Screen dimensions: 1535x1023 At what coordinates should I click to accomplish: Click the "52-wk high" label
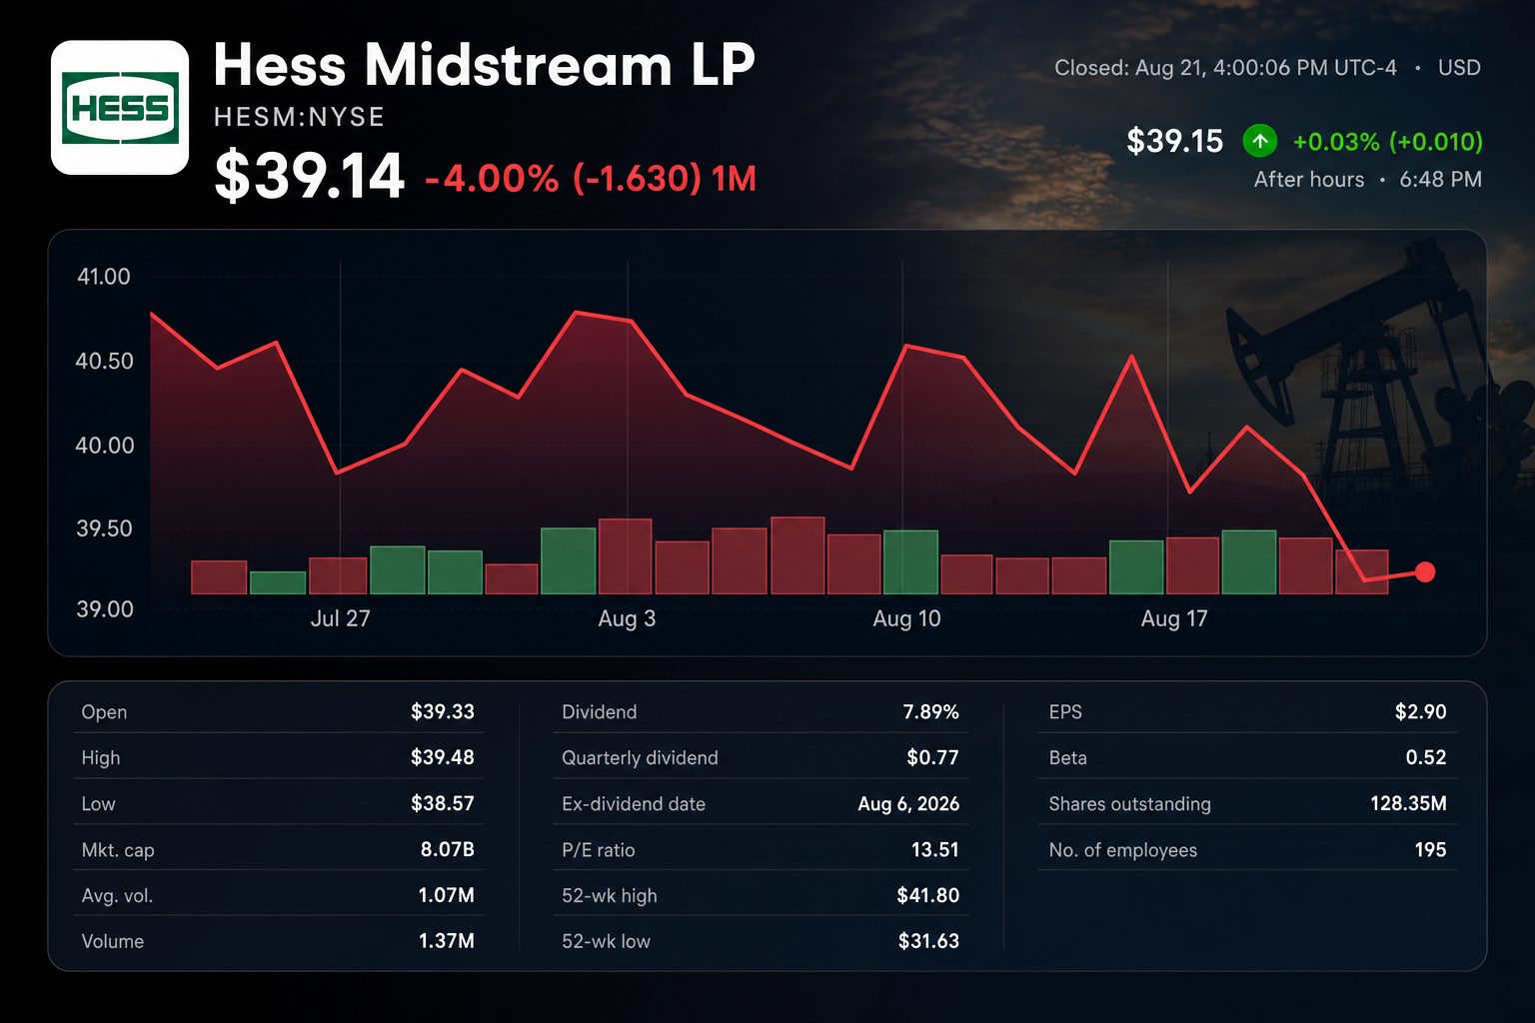coord(610,896)
